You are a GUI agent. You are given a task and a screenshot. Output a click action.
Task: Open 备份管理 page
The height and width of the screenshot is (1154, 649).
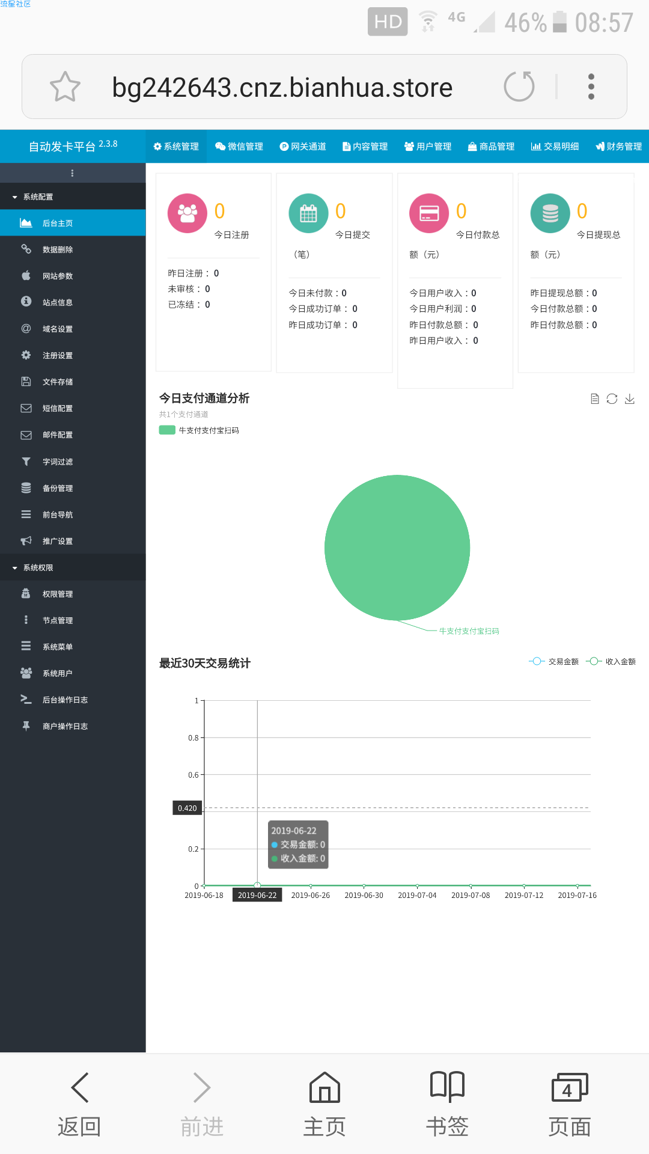[x=73, y=488]
